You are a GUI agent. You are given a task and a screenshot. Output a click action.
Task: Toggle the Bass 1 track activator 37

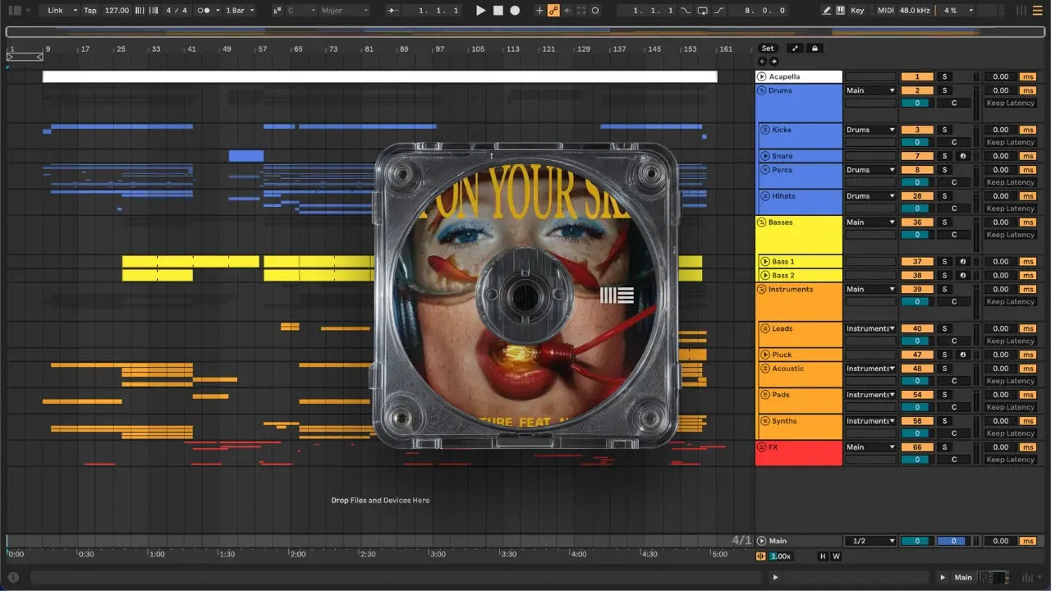(917, 262)
